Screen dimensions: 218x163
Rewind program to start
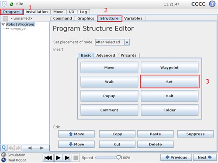(48, 158)
